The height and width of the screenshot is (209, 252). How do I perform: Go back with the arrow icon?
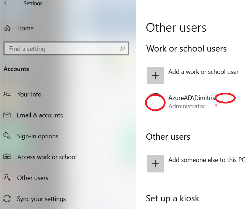(x=7, y=3)
